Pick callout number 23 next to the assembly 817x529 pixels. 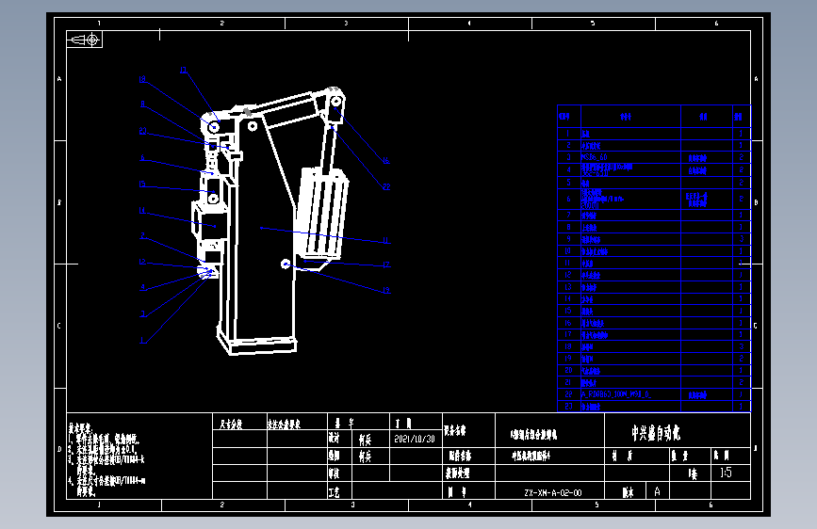coord(143,131)
